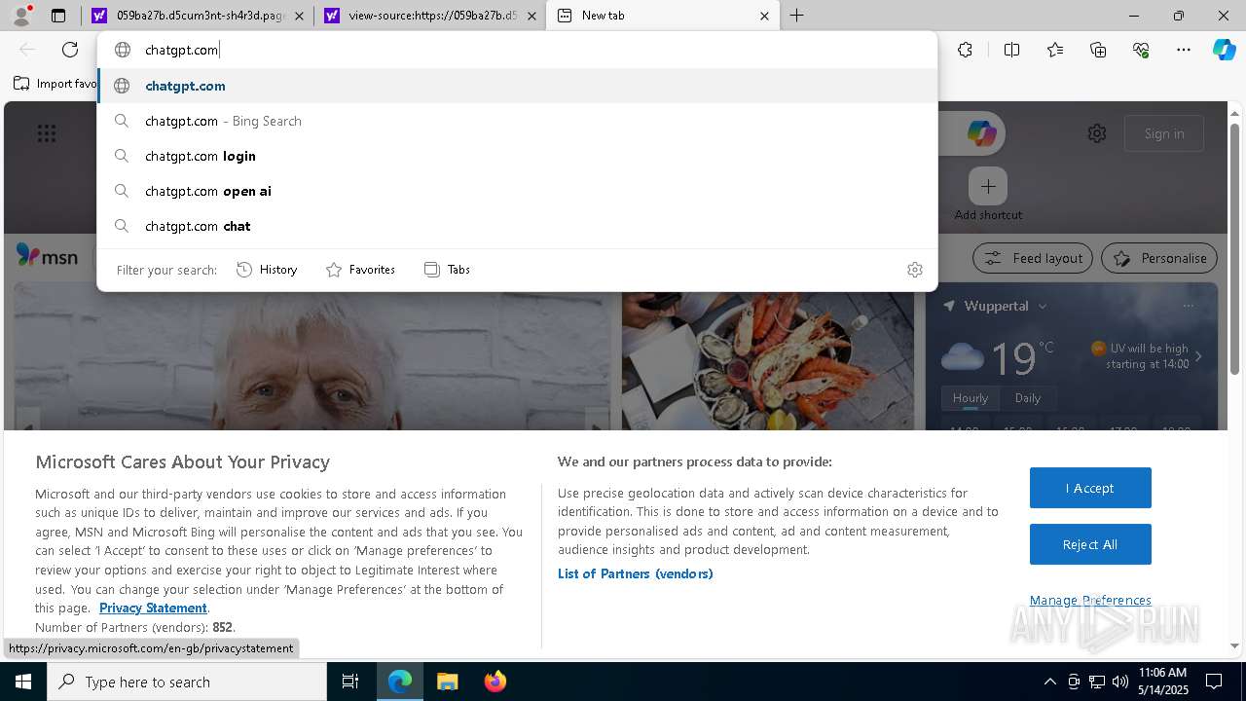The height and width of the screenshot is (701, 1246).
Task: Open the Windows Start button
Action: click(23, 682)
